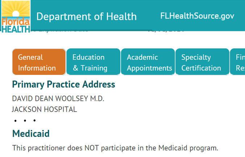Expand the three-dot ellipsis under the address

click(25, 121)
